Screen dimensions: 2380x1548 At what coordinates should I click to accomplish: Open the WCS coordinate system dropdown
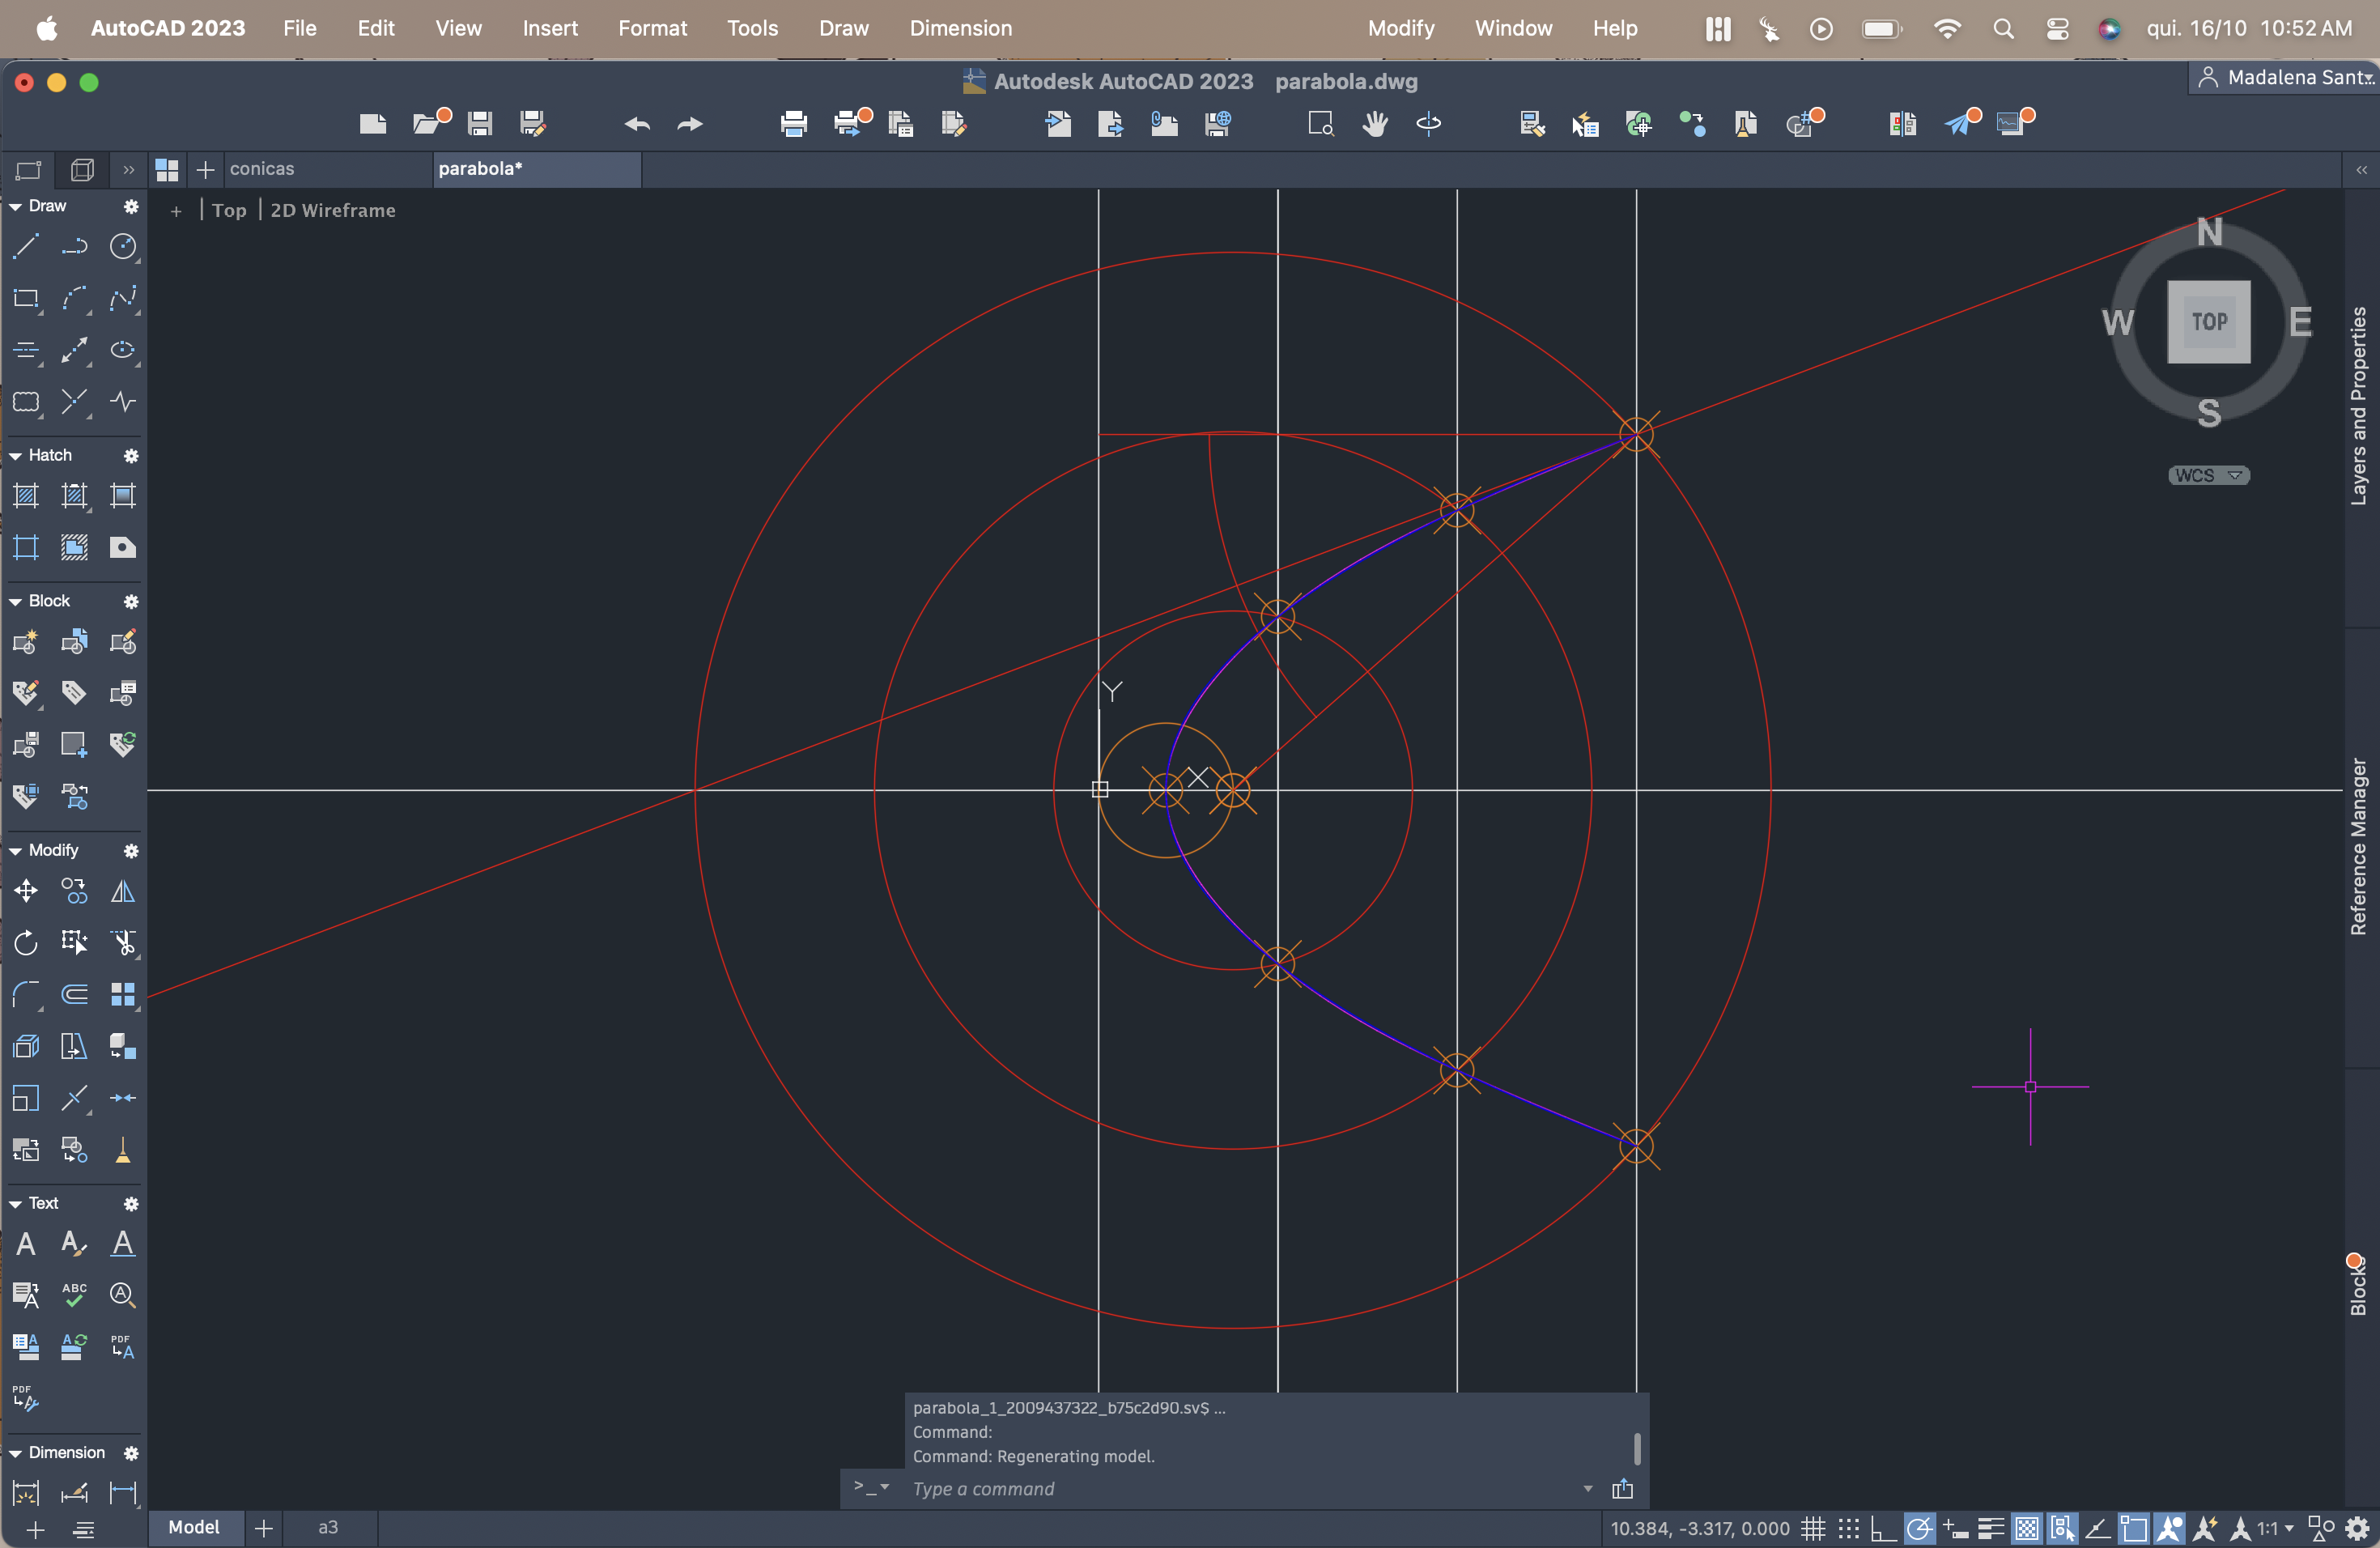[2208, 476]
